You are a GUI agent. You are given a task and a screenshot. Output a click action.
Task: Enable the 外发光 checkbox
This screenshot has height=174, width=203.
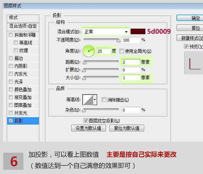(11, 113)
